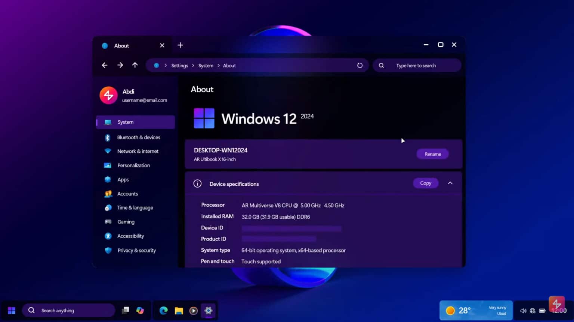Select the Personalization section
Screen dimensions: 574x322
coord(133,165)
